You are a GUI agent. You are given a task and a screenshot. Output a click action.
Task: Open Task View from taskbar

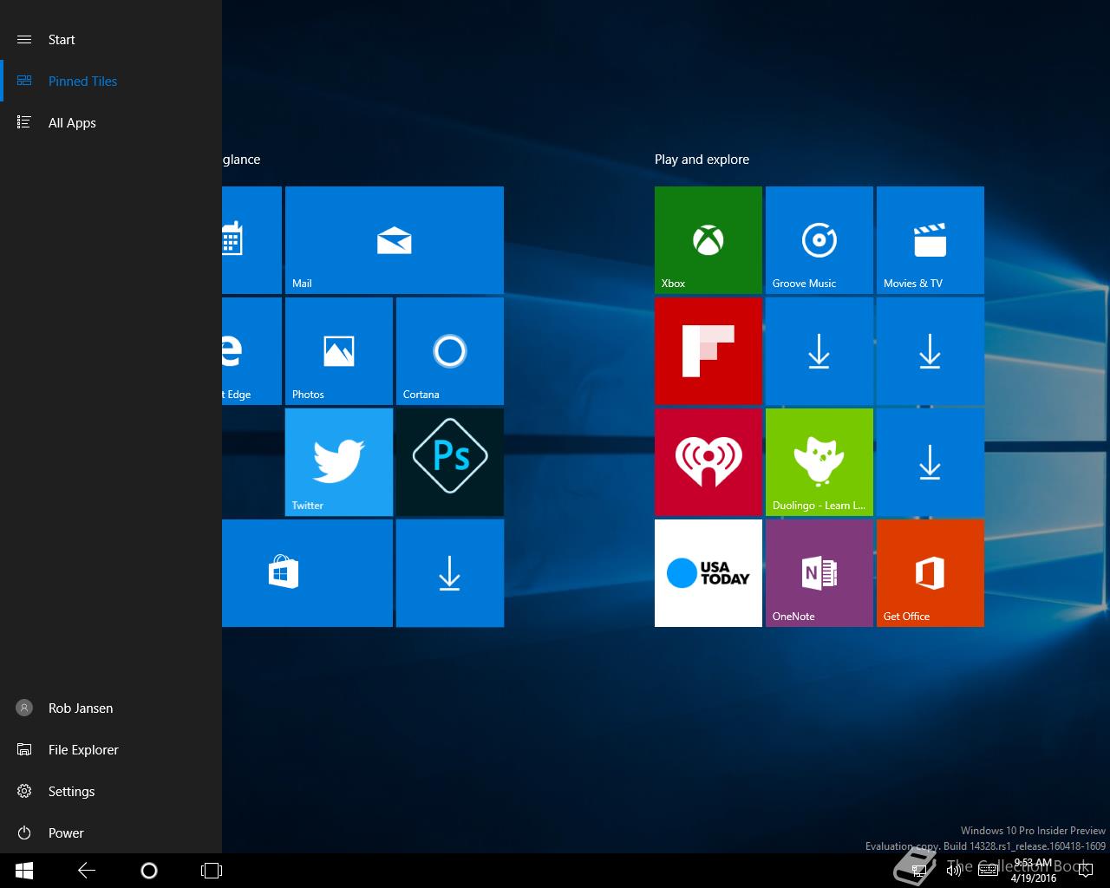point(212,871)
